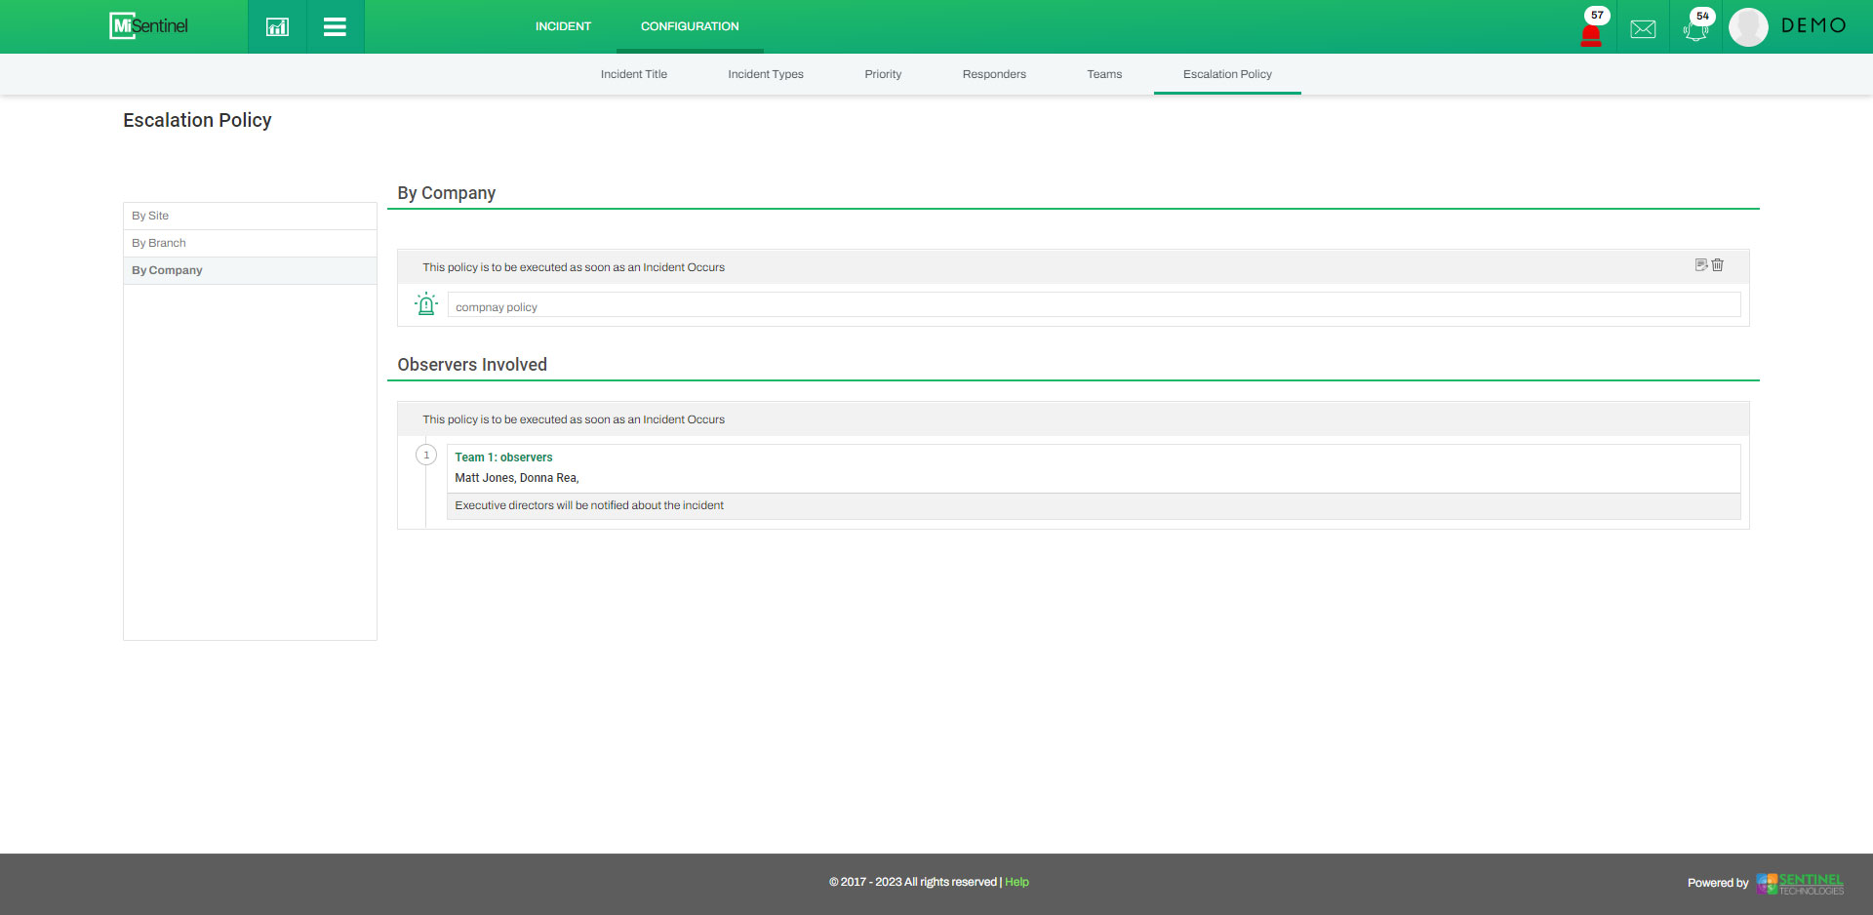The image size is (1873, 915).
Task: Click the Help link in footer
Action: tap(1016, 882)
